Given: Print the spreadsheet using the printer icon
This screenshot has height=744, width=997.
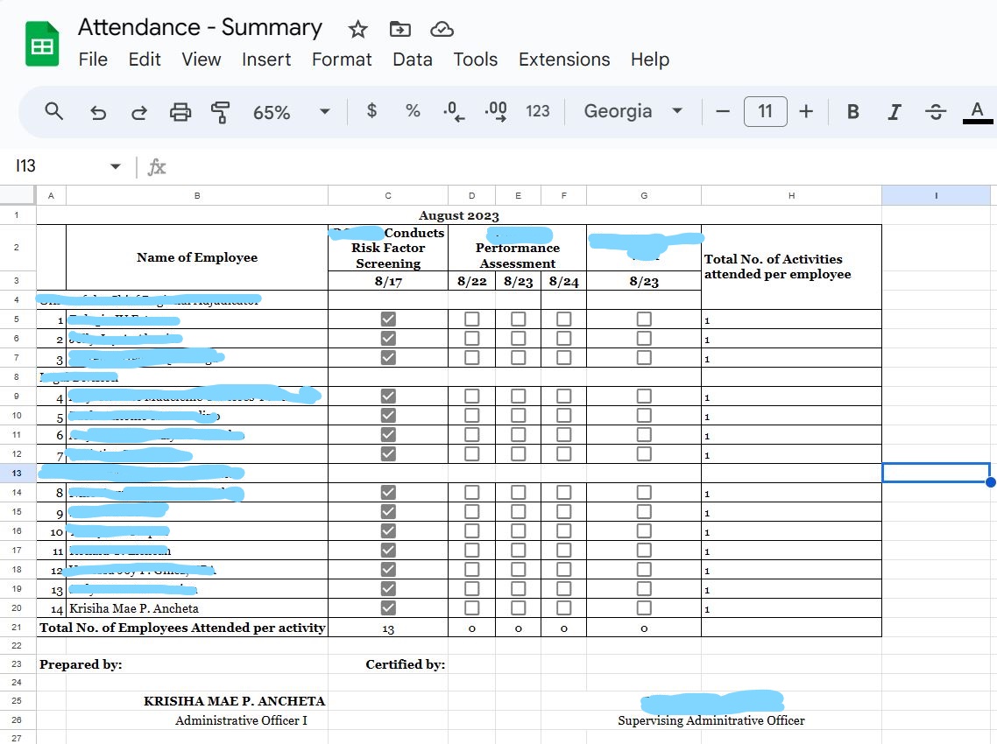Looking at the screenshot, I should (180, 112).
